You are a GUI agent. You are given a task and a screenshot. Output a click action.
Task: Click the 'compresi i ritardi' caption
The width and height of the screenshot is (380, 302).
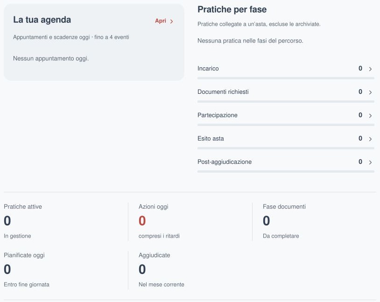coord(159,236)
